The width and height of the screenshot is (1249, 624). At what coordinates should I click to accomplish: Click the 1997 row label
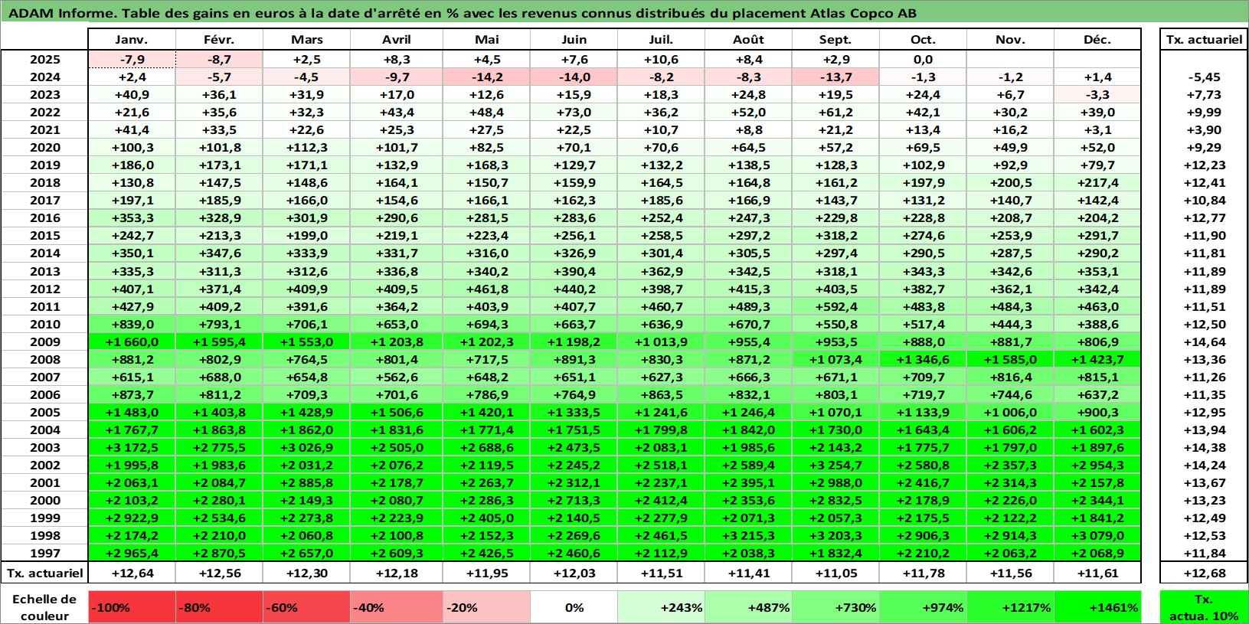(x=44, y=553)
